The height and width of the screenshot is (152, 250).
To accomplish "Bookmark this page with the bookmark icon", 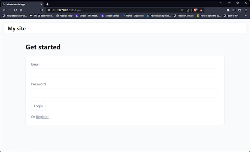I will click(42, 10).
